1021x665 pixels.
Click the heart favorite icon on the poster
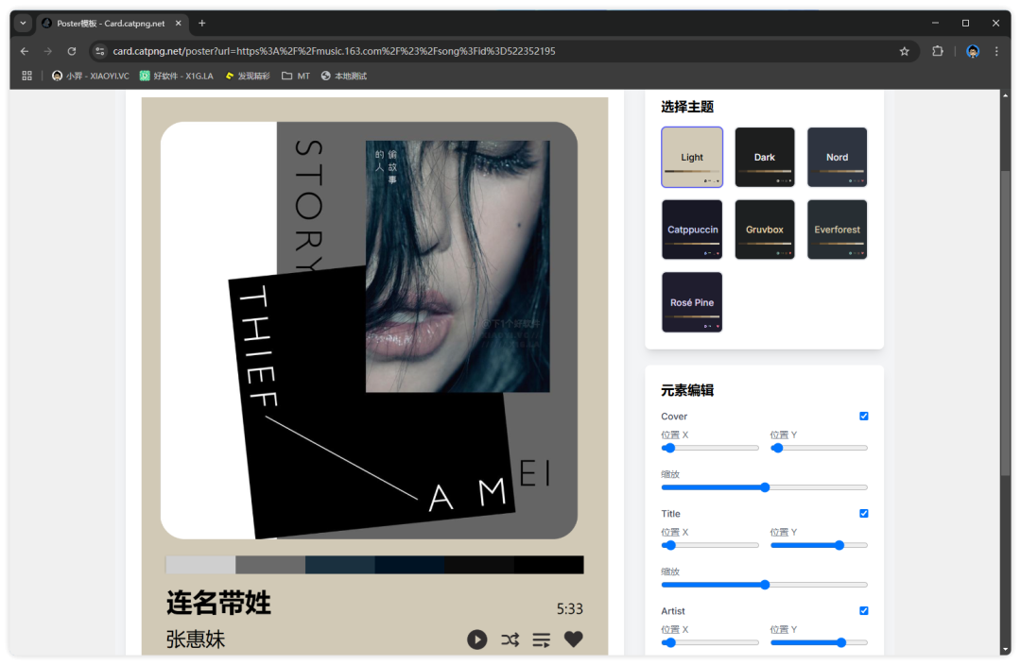point(574,639)
